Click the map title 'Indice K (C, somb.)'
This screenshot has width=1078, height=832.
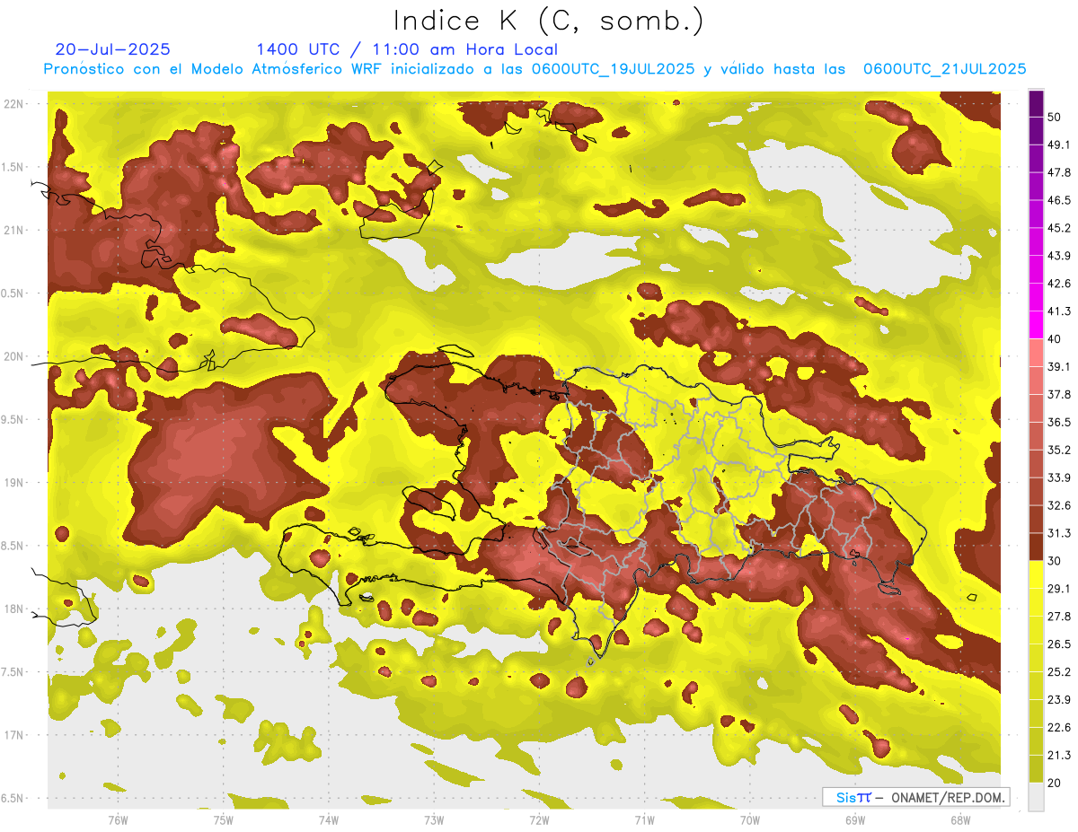549,20
